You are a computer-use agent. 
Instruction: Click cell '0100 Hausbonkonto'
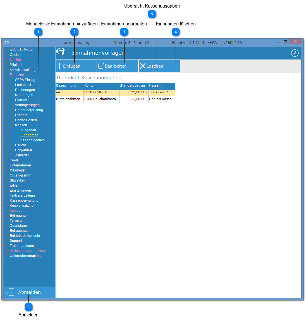tap(101, 99)
